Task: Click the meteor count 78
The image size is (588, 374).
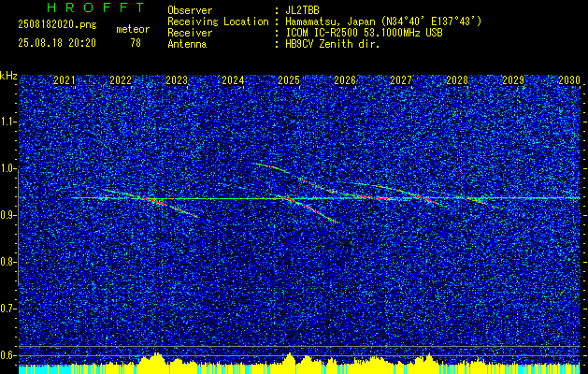Action: click(136, 43)
